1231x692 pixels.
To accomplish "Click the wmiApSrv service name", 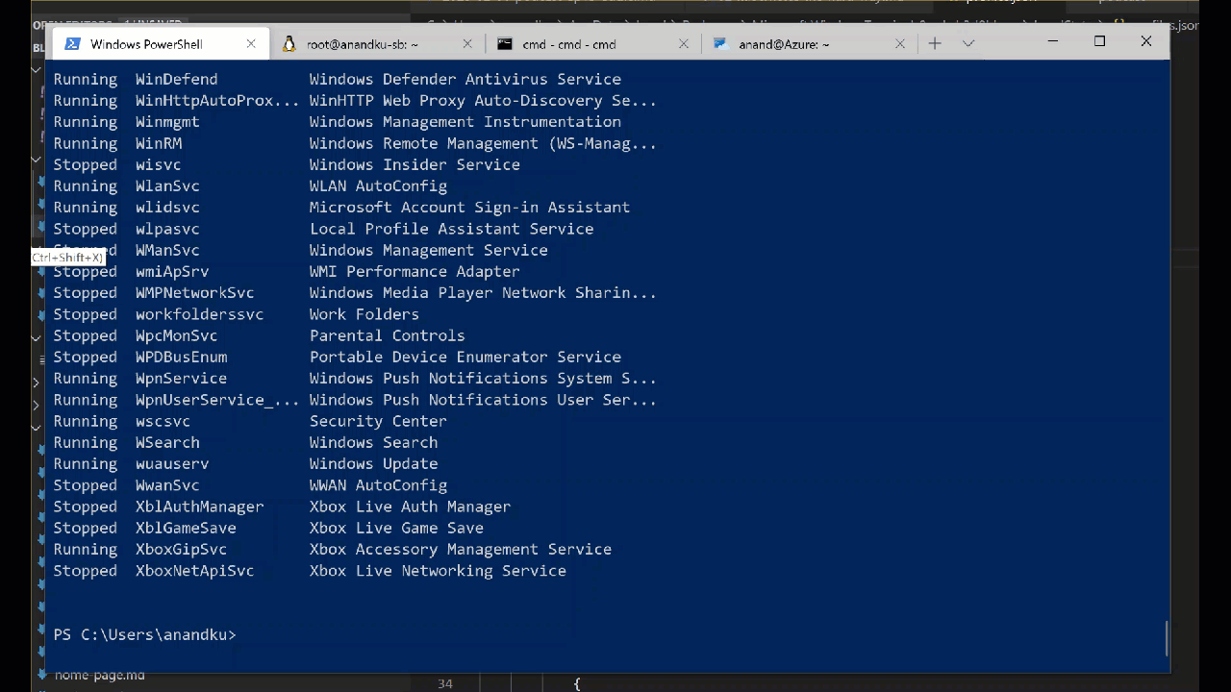I will point(172,272).
